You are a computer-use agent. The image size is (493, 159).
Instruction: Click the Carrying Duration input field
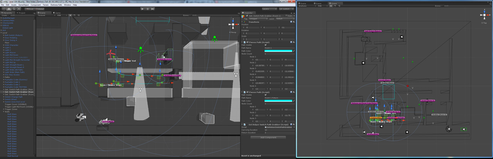[279, 130]
